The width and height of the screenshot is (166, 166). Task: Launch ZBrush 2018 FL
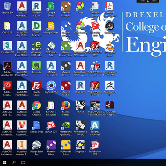110,86
